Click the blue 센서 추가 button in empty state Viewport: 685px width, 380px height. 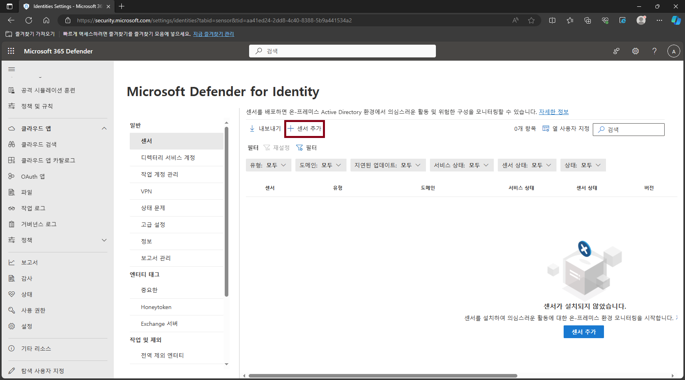(584, 332)
